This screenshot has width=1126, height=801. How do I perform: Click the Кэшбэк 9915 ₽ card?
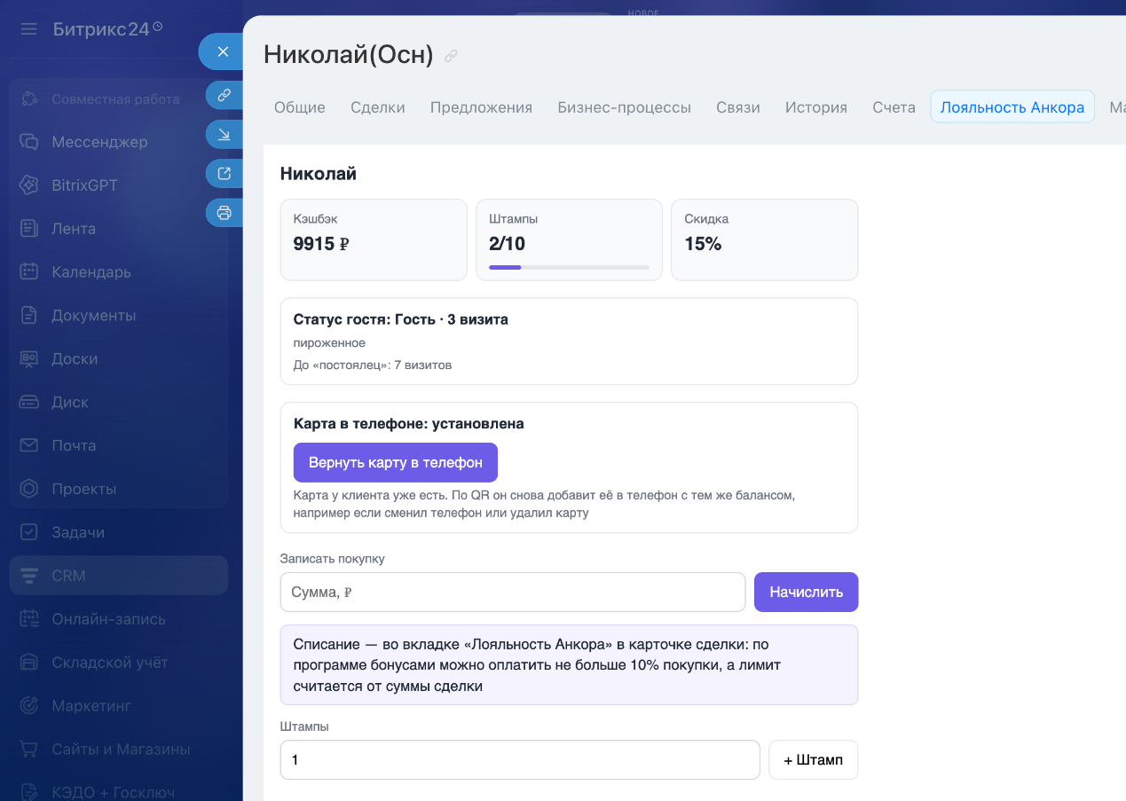point(374,240)
